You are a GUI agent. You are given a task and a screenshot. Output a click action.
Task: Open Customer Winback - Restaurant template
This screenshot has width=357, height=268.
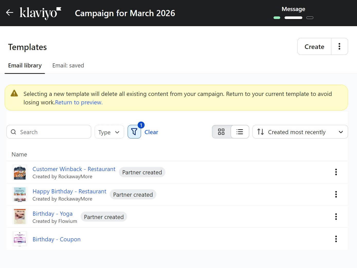click(x=74, y=169)
